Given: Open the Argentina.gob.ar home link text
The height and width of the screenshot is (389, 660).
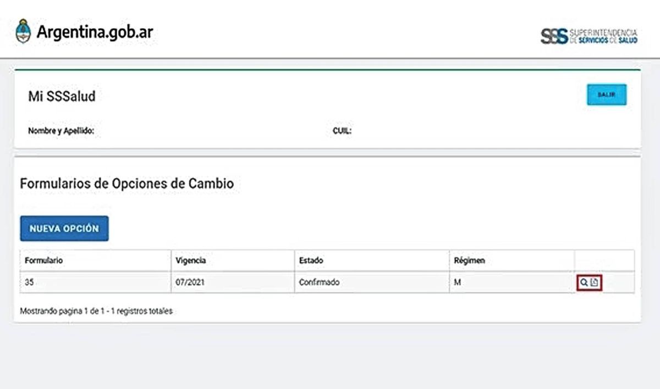Looking at the screenshot, I should (95, 32).
